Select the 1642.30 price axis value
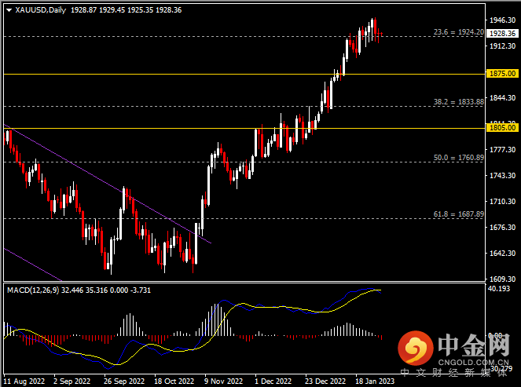 502,254
